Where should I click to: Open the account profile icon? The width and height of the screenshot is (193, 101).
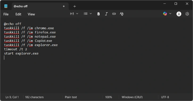coord(179,14)
